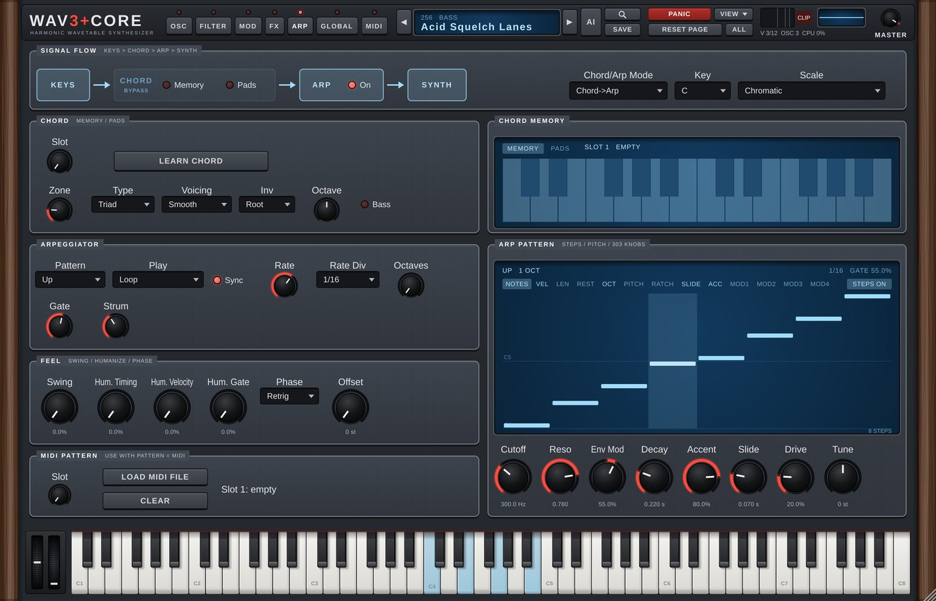Click the Drive knob
936x601 pixels.
tap(796, 477)
